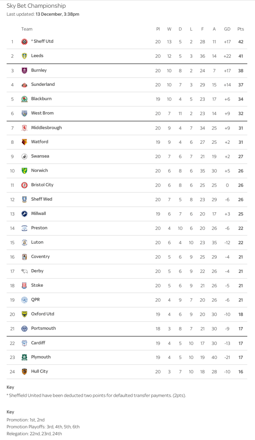Screen dimensions: 255x440
Task: Click the Watford crest icon
Action: (x=25, y=142)
